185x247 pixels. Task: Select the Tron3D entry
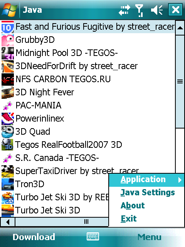point(30,184)
